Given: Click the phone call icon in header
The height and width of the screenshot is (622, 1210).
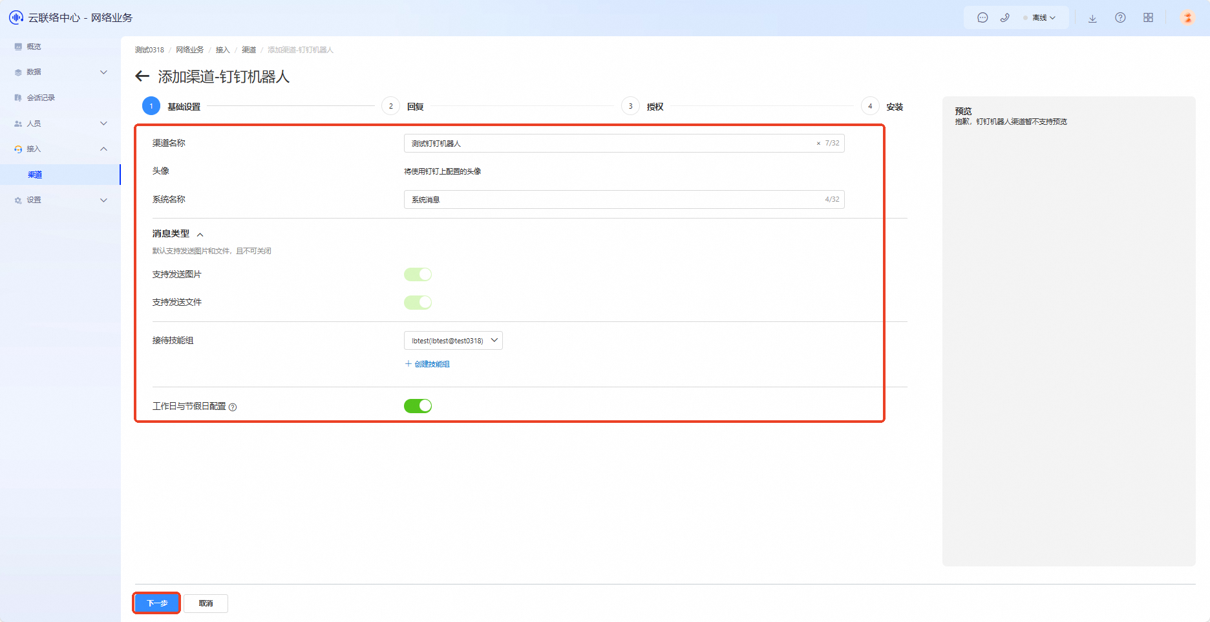Looking at the screenshot, I should coord(1004,17).
